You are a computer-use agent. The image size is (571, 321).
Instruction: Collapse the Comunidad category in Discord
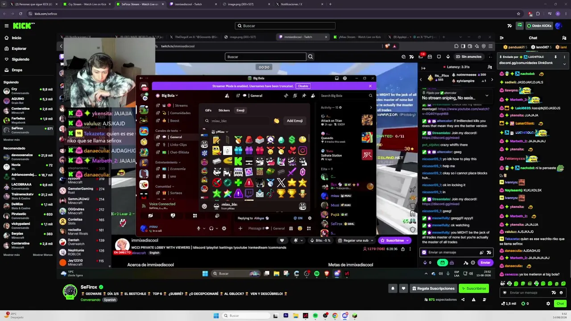[x=164, y=186]
